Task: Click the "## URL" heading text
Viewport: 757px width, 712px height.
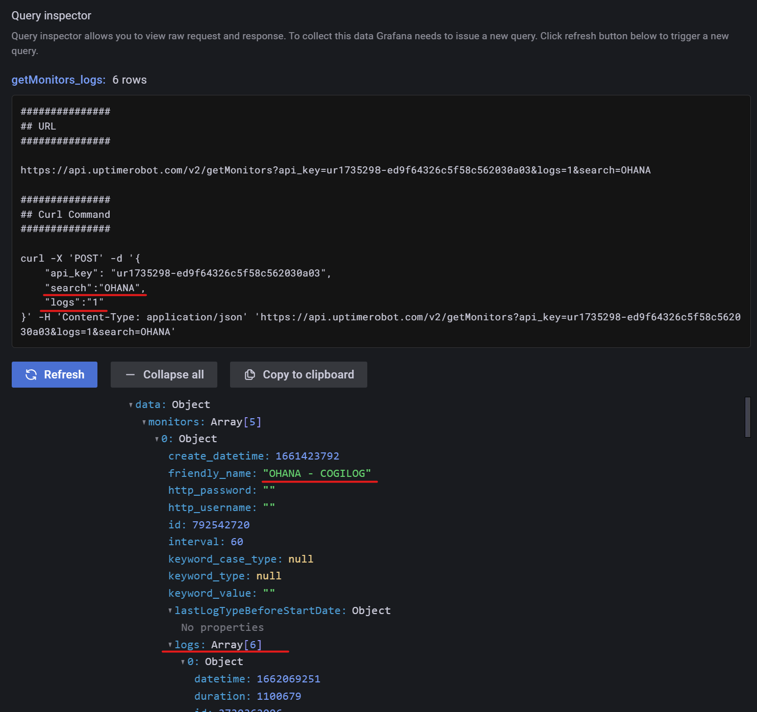Action: point(38,126)
